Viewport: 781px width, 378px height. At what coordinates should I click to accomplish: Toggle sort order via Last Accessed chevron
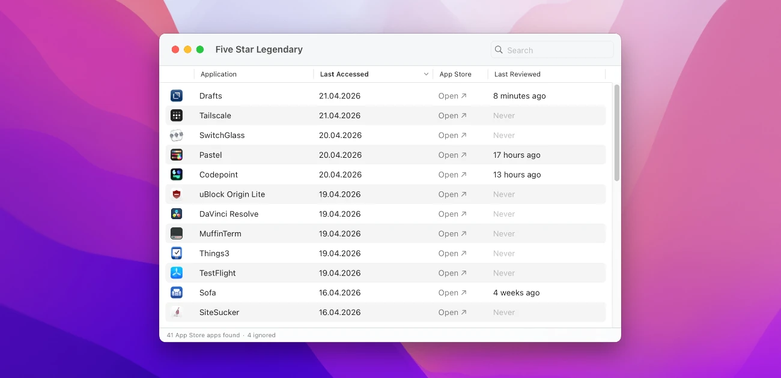click(426, 74)
